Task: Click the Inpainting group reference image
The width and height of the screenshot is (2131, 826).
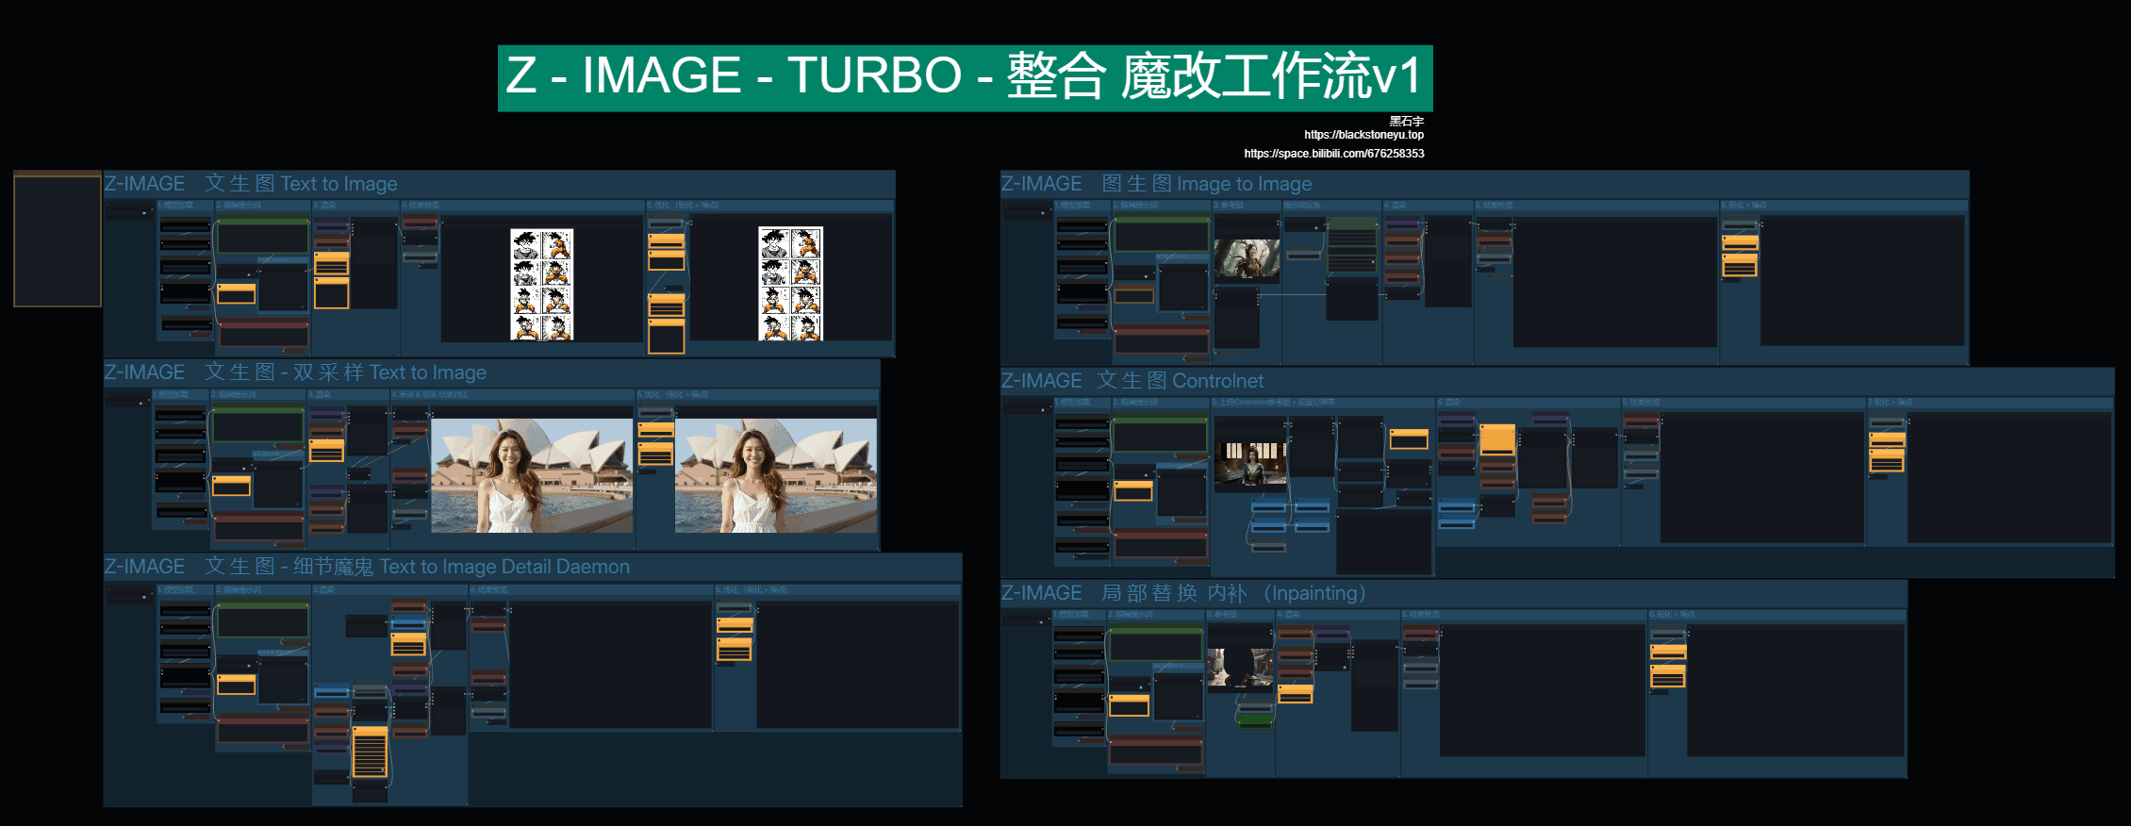Action: [1240, 668]
